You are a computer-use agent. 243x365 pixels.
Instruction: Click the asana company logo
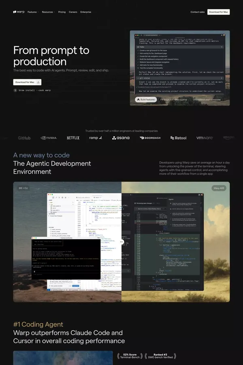click(x=121, y=138)
